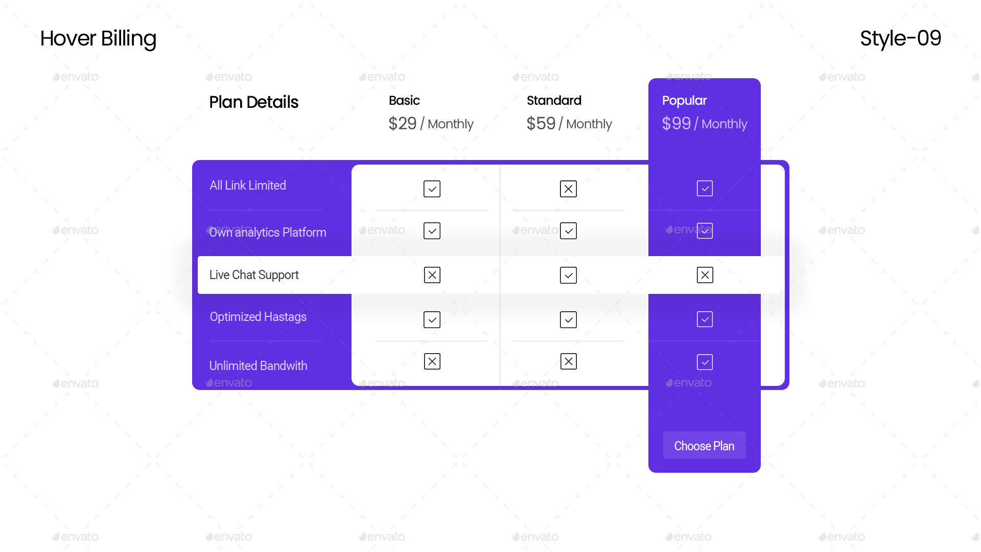The height and width of the screenshot is (552, 981).
Task: Toggle Optimized Hastags under Standard plan
Action: (x=569, y=319)
